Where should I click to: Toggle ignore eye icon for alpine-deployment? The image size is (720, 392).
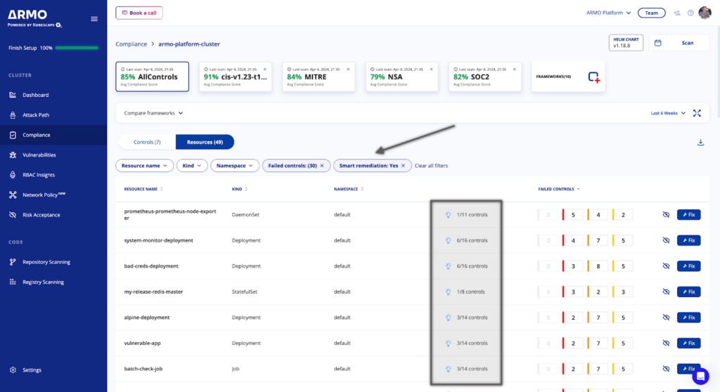pos(666,317)
